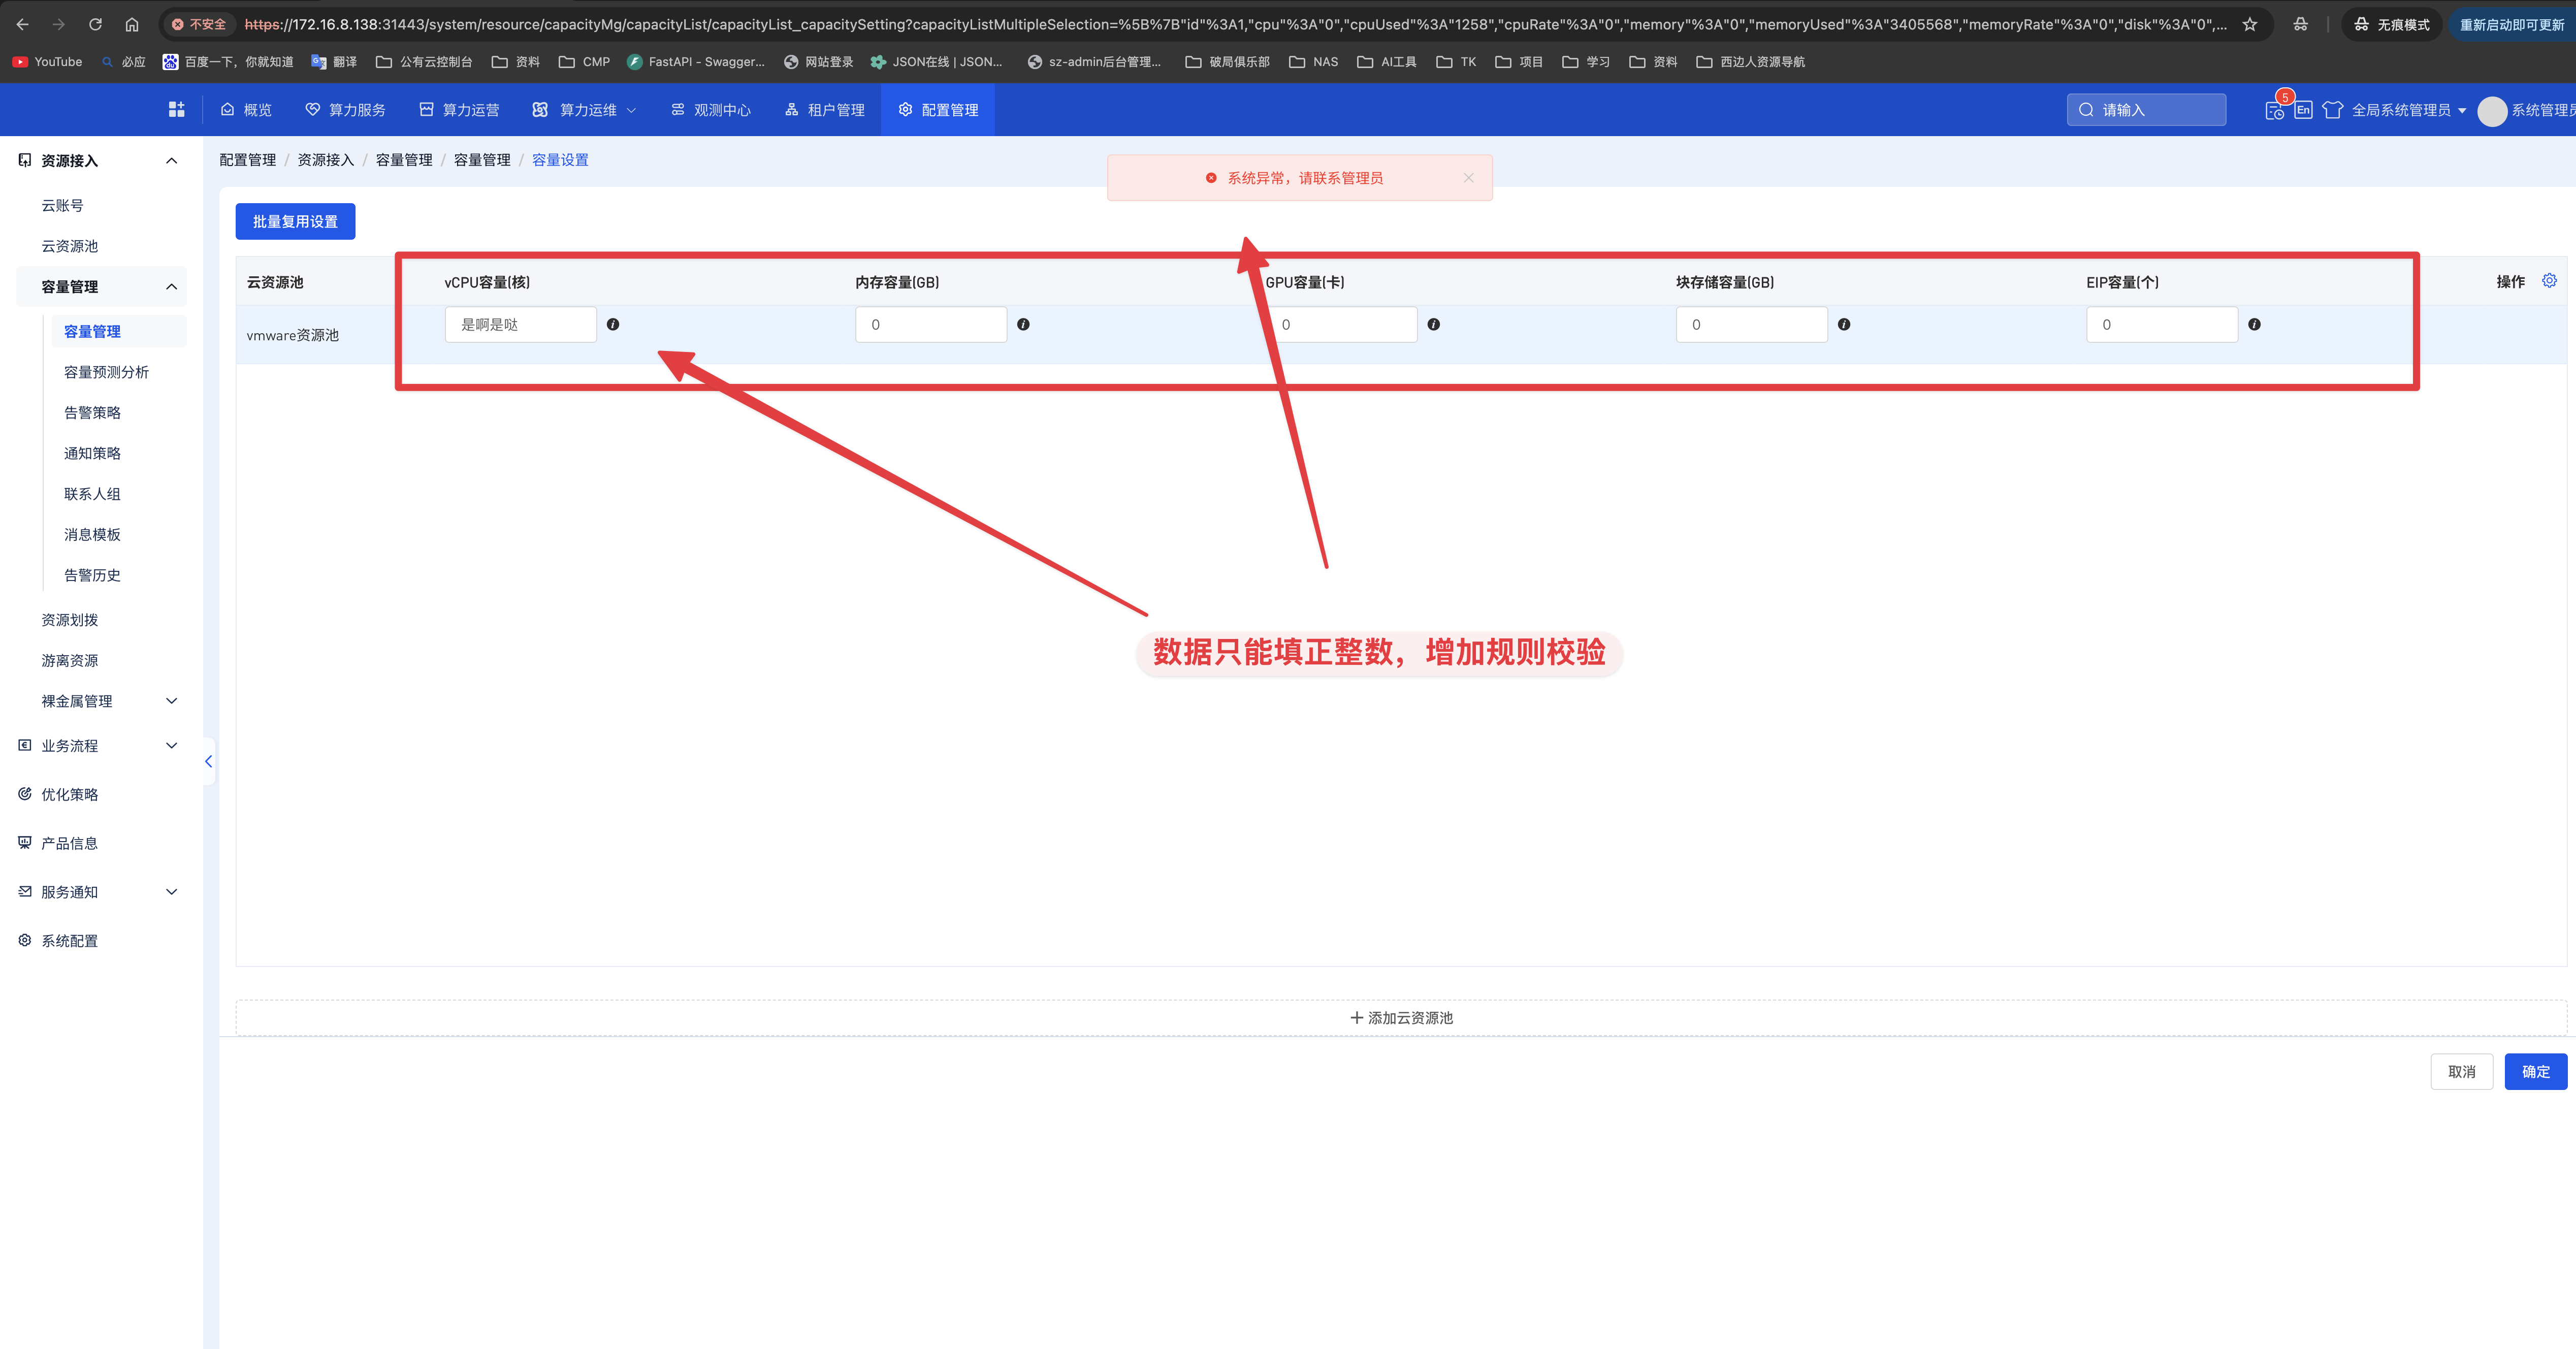
Task: Click inside the vCPU capacity input showing 是啊是哒
Action: (520, 324)
